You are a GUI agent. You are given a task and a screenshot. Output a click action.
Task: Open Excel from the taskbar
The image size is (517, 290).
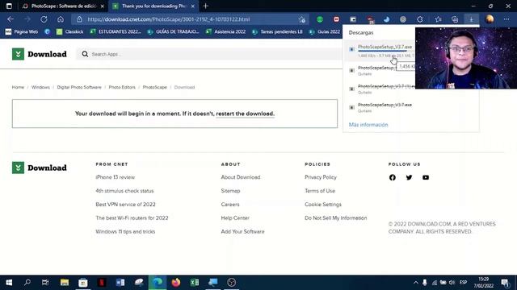point(195,283)
